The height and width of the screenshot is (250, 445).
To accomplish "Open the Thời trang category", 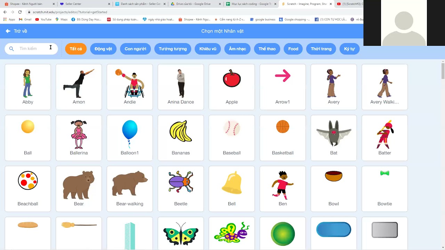I will click(x=321, y=49).
